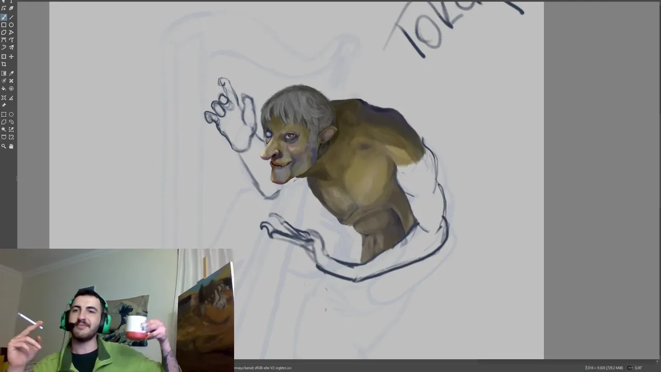661x372 pixels.
Task: Select the Freehand Selection tool
Action: tap(11, 122)
